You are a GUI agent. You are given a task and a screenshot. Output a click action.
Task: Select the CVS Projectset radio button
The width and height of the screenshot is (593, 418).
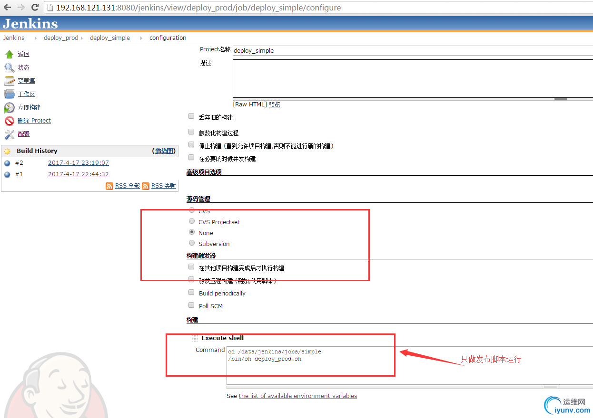[x=192, y=221]
